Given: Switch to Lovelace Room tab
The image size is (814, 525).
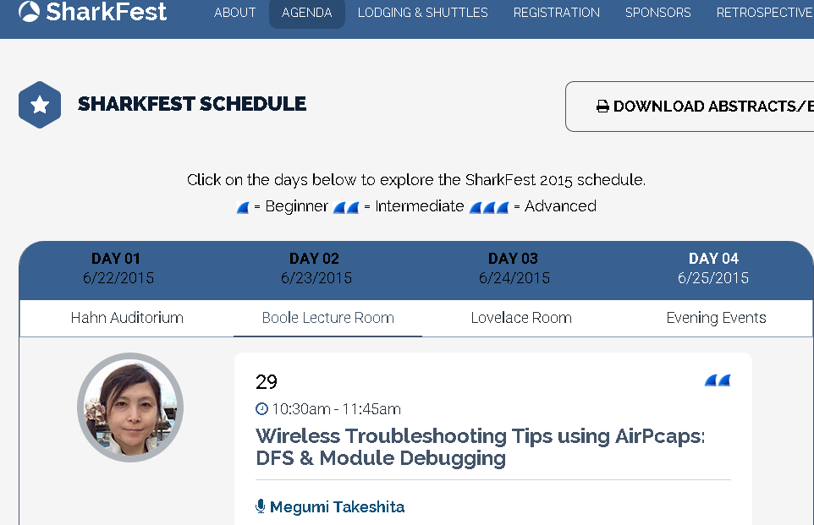Looking at the screenshot, I should 521,318.
